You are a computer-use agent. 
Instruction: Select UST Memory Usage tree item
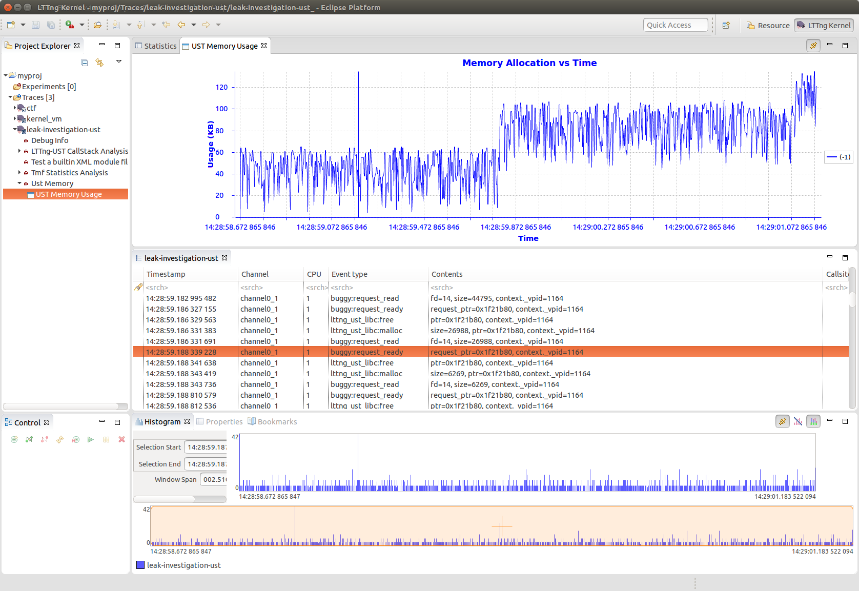pos(66,194)
